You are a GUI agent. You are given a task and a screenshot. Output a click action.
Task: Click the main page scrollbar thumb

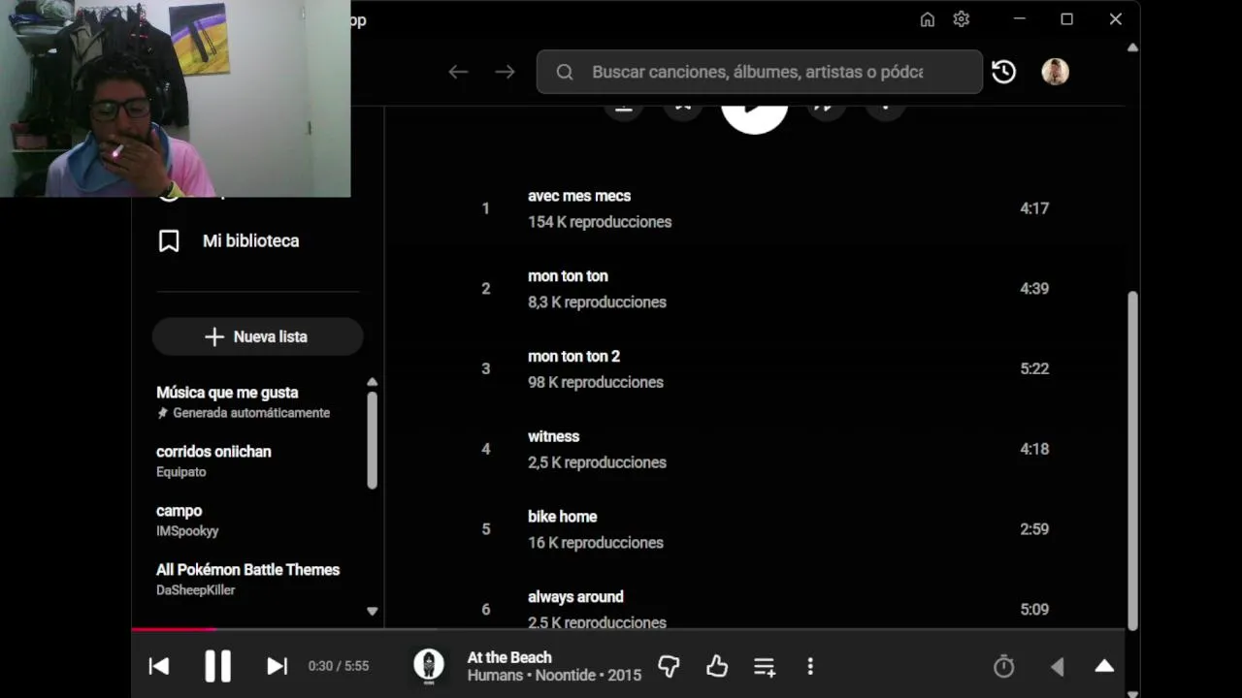click(1132, 460)
